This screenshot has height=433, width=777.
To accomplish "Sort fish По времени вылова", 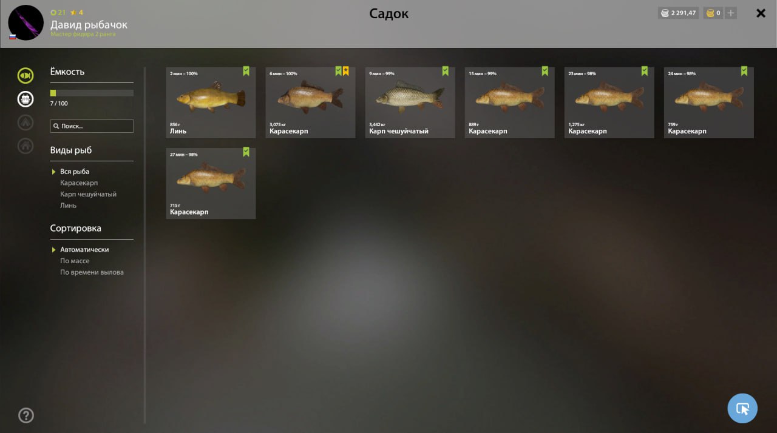I will pyautogui.click(x=92, y=272).
